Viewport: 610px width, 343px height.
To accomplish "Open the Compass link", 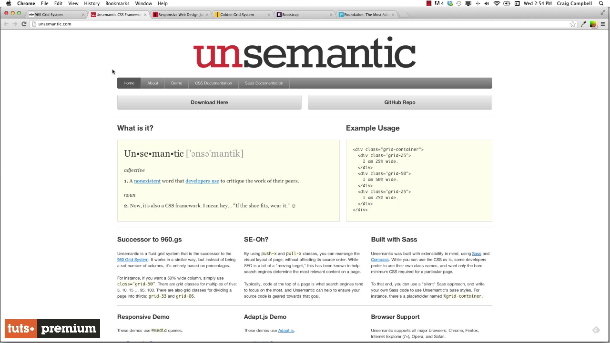I will coord(380,260).
